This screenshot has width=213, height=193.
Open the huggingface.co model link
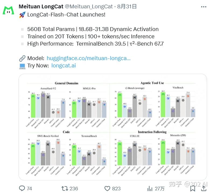click(x=88, y=58)
